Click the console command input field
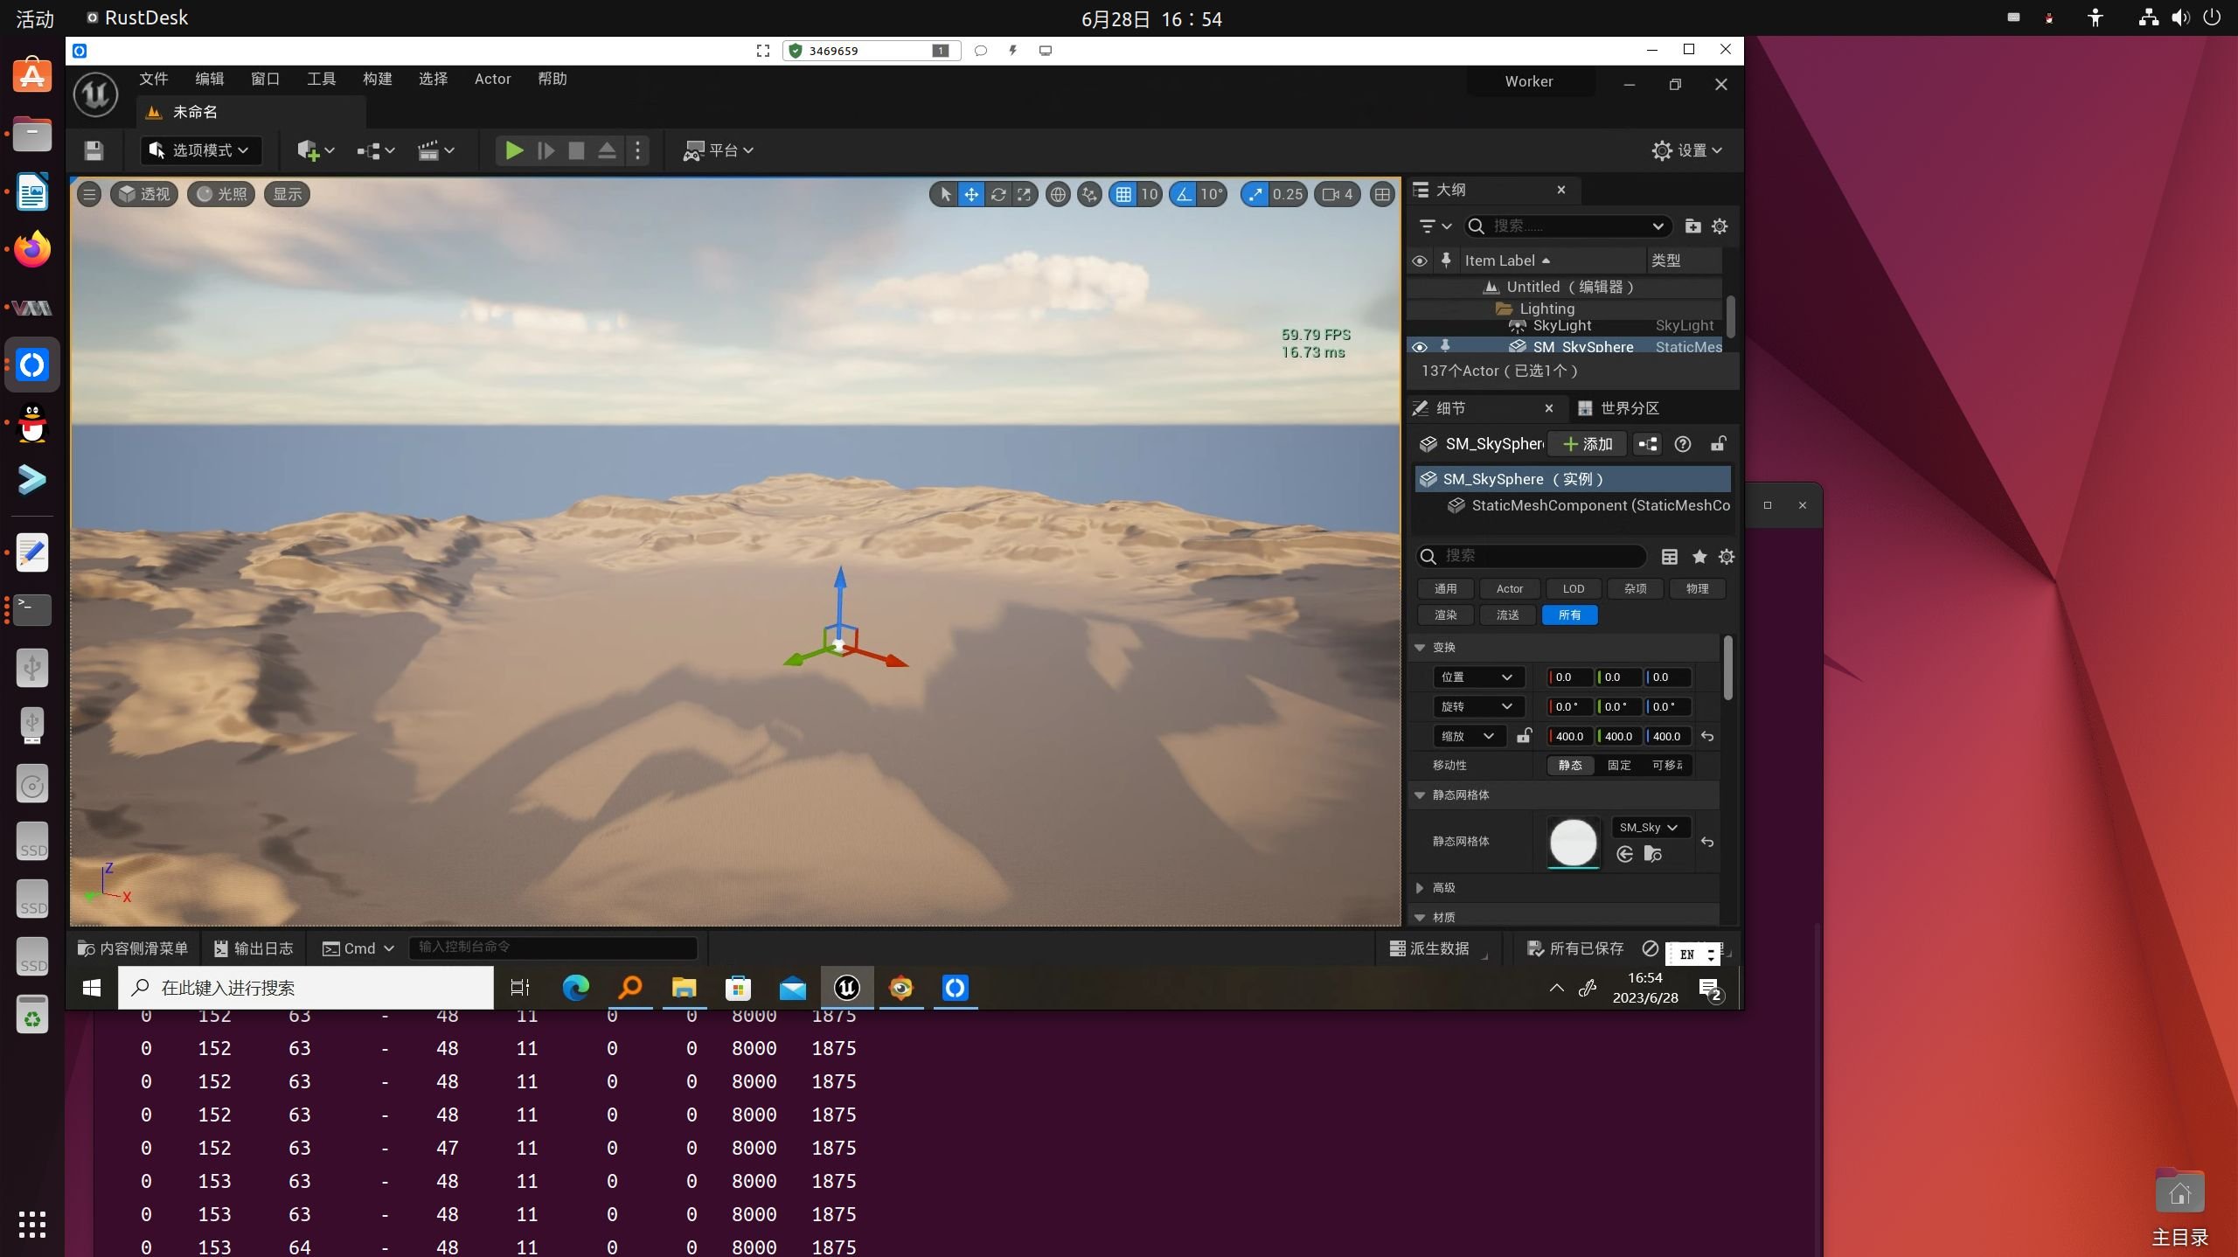The height and width of the screenshot is (1257, 2238). 553,947
